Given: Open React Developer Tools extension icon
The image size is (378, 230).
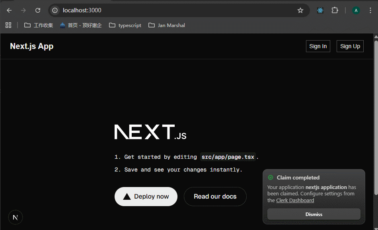Looking at the screenshot, I should click(x=320, y=10).
